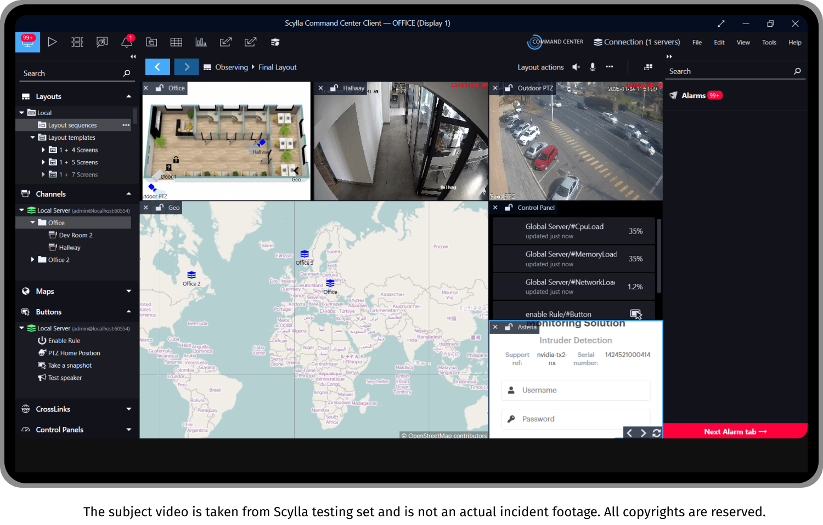
Task: Collapse left sidebar with double-arrow icon
Action: coord(133,56)
